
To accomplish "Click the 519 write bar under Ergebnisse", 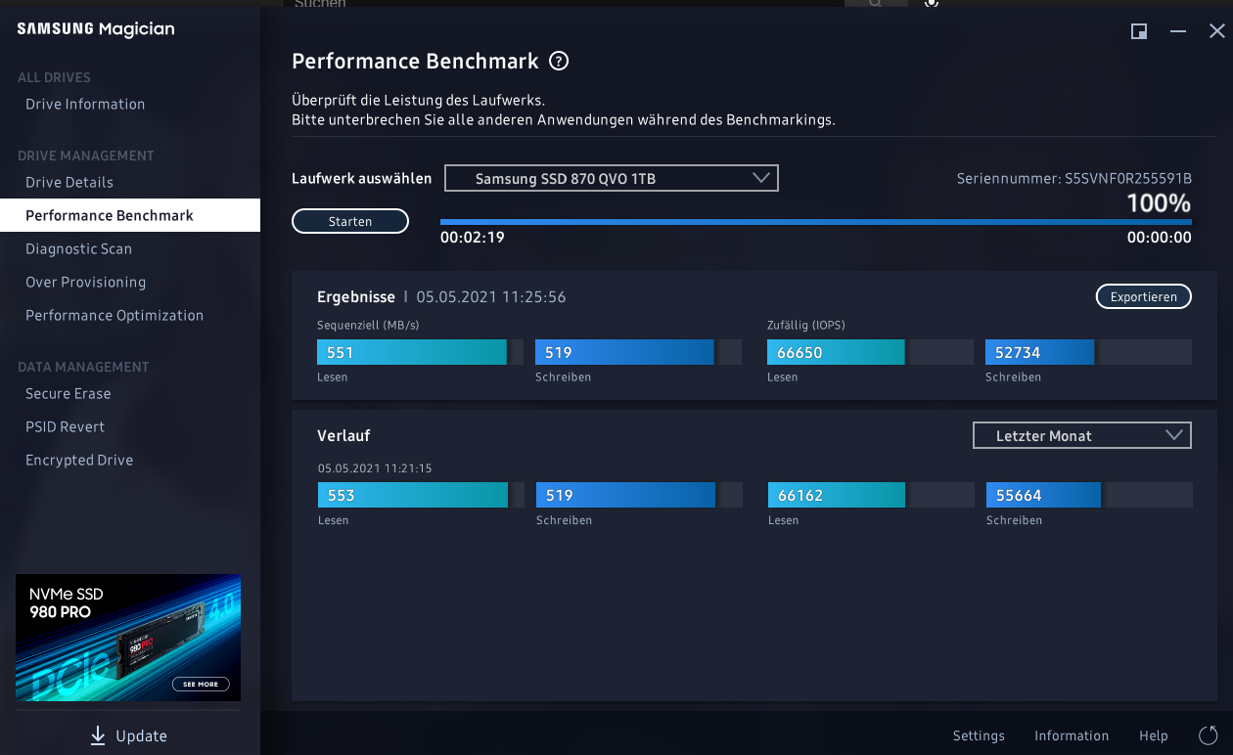I will point(638,352).
